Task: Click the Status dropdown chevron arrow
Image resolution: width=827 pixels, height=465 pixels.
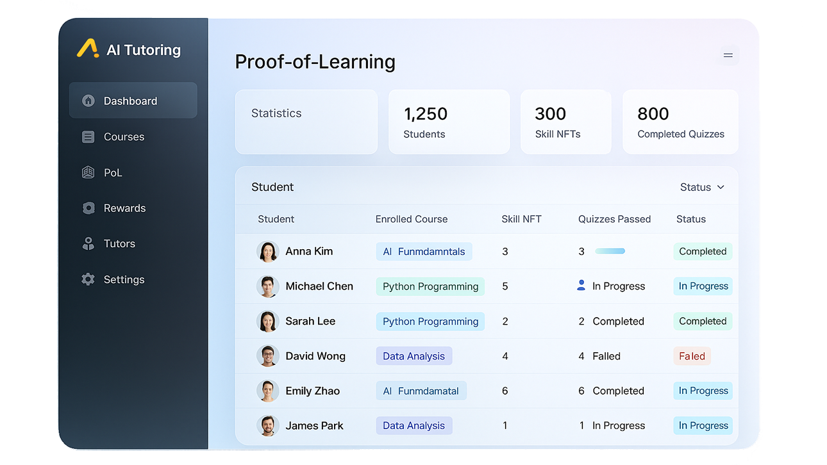Action: point(721,187)
